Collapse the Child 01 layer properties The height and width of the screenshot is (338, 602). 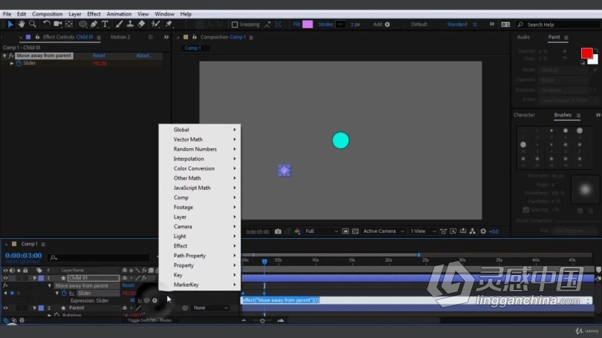click(34, 278)
